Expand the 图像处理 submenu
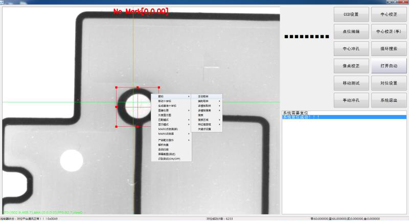This screenshot has height=221, width=410. click(x=167, y=110)
